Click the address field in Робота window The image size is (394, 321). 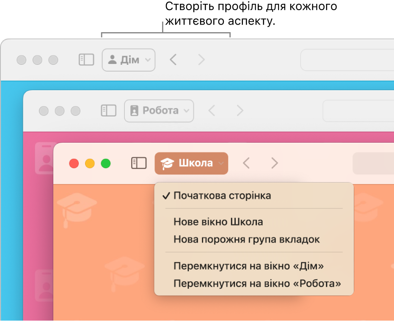pyautogui.click(x=358, y=111)
